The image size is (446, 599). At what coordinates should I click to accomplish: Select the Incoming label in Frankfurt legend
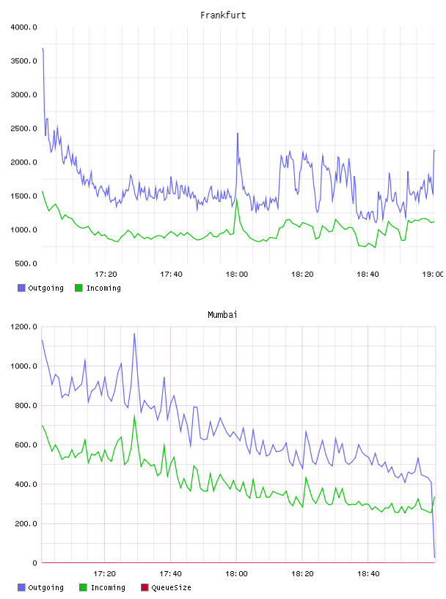(103, 288)
